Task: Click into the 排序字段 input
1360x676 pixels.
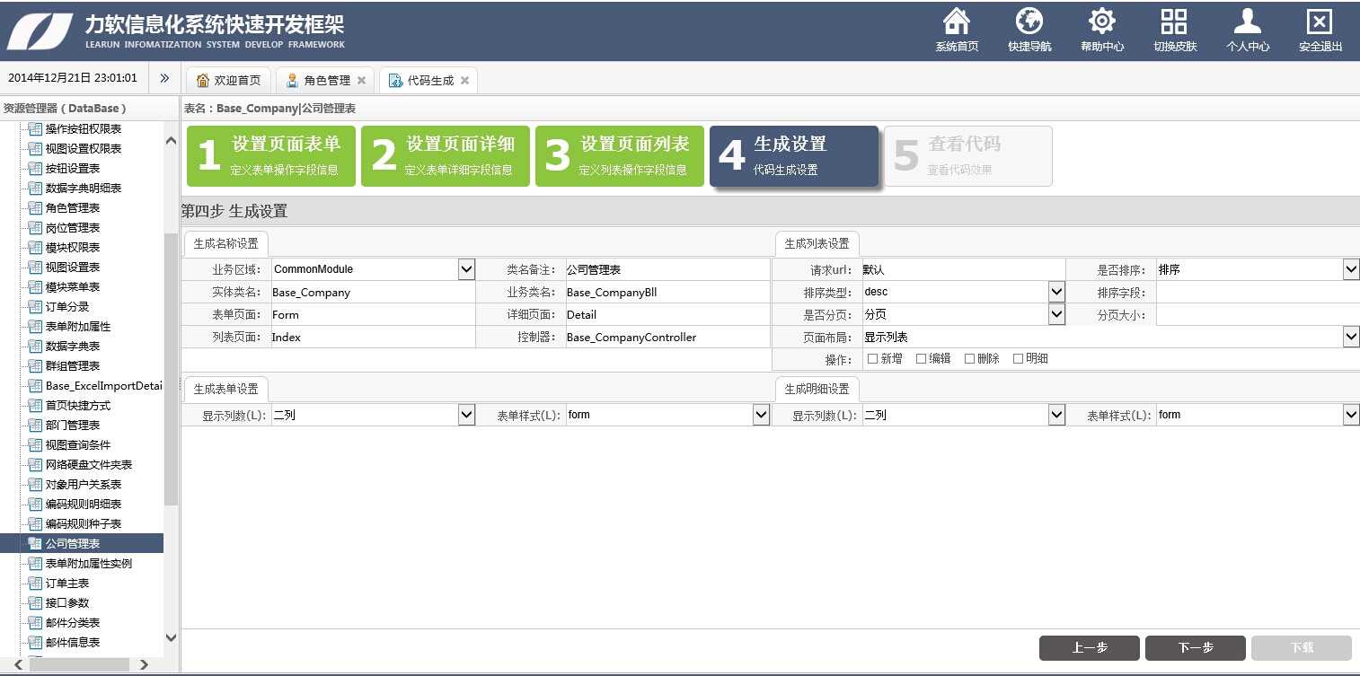Action: (x=1258, y=292)
